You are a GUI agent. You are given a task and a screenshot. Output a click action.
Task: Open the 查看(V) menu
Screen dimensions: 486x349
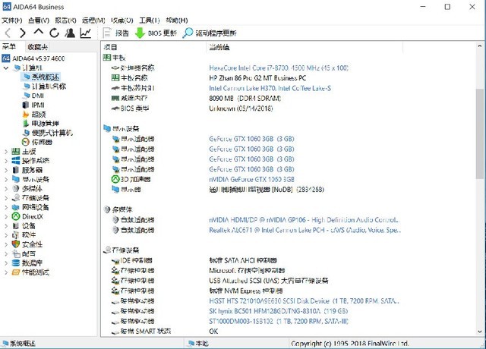(x=39, y=20)
